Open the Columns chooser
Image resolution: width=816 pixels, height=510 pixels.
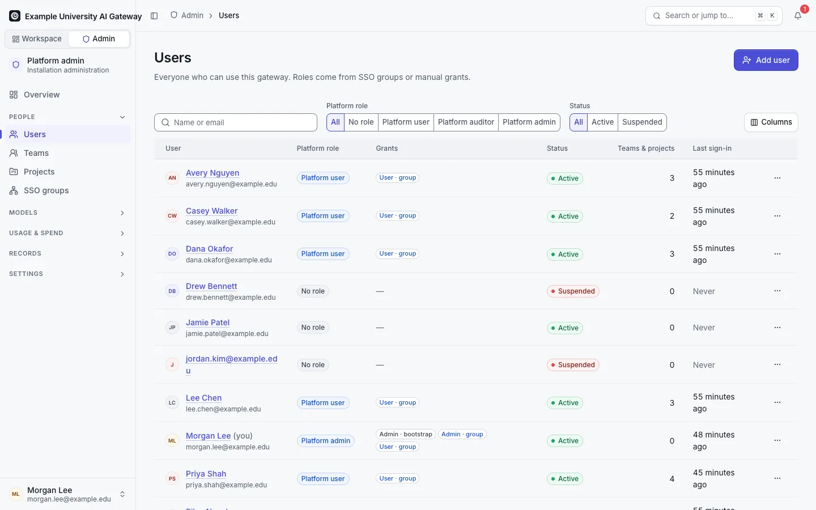(771, 122)
